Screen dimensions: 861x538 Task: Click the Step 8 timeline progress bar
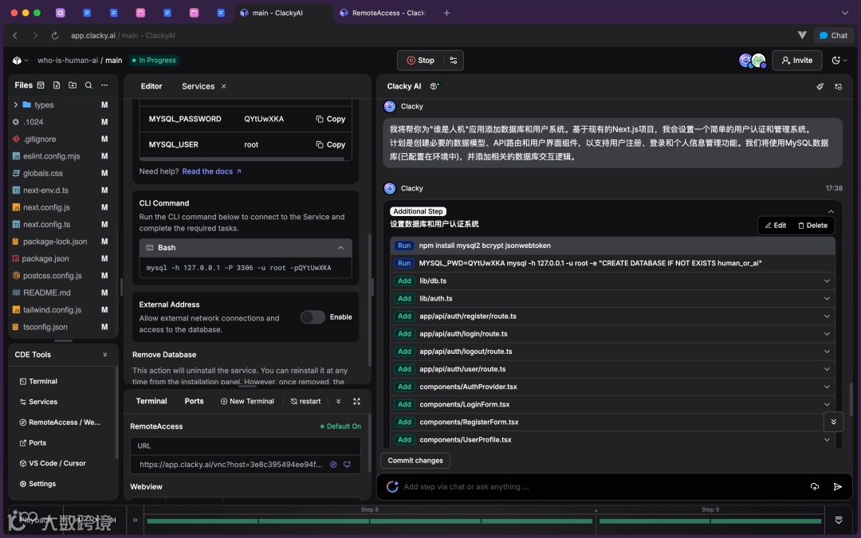(370, 521)
